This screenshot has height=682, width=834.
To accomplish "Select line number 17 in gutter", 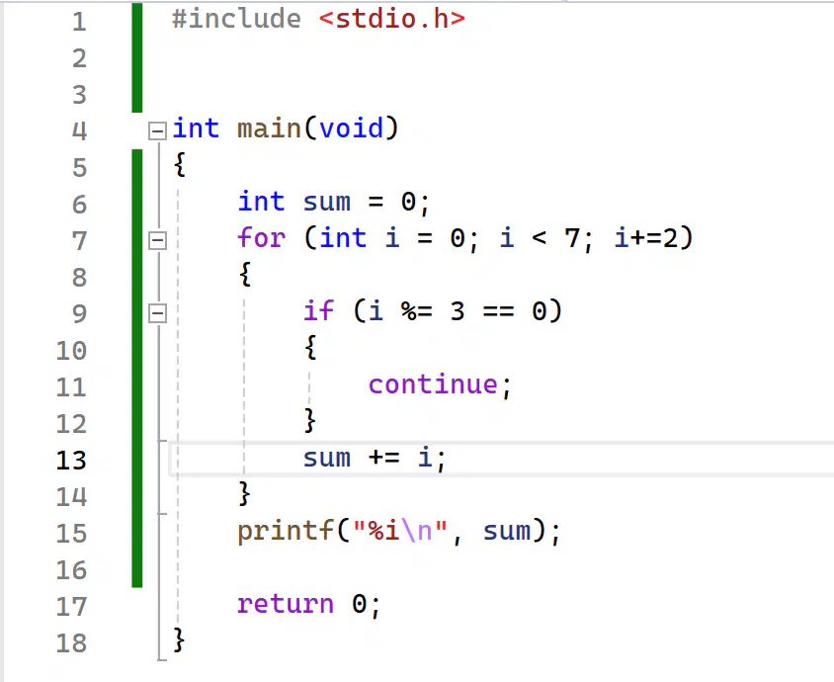I will pos(71,607).
